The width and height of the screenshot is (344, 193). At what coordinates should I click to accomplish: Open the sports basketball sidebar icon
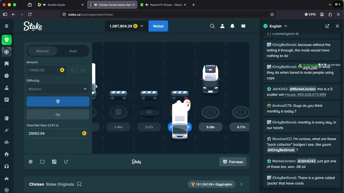pos(7,52)
